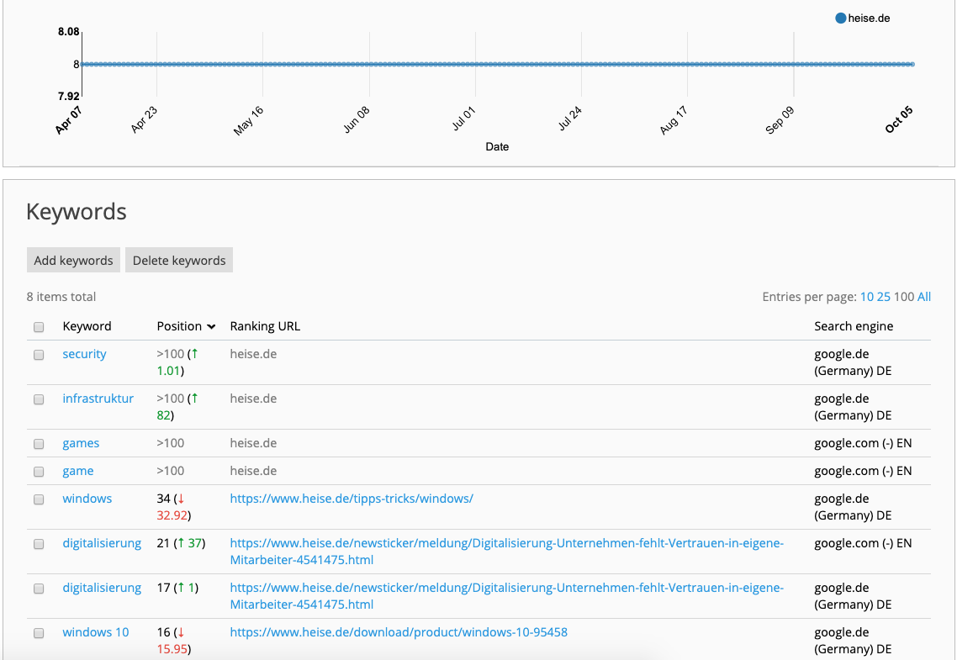Image resolution: width=957 pixels, height=660 pixels.
Task: Click the Position column sort arrow
Action: click(211, 327)
